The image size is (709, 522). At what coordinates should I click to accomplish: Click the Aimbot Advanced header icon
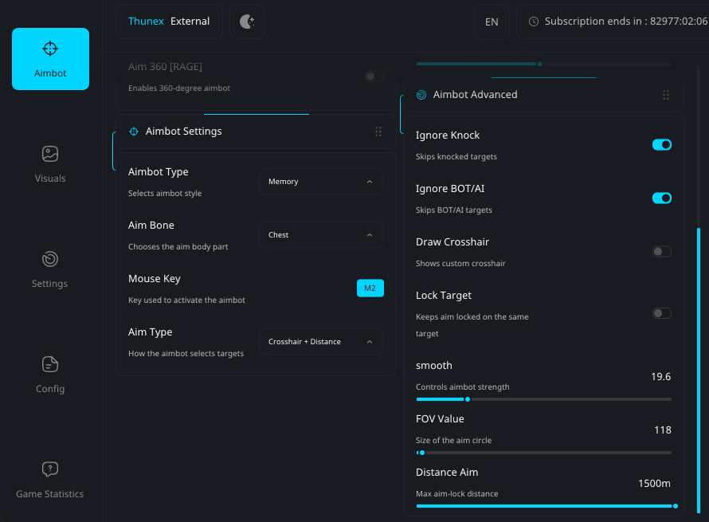(x=421, y=95)
